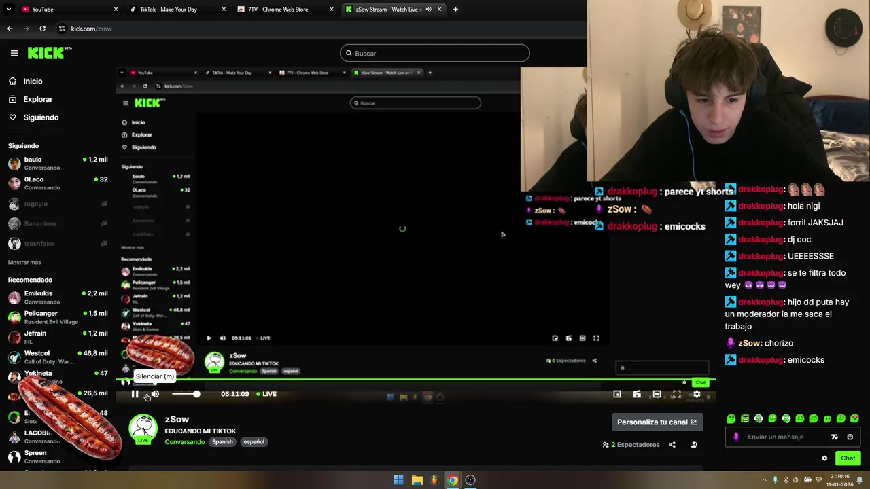
Task: Open Westcol recommended channel
Action: coord(58,357)
